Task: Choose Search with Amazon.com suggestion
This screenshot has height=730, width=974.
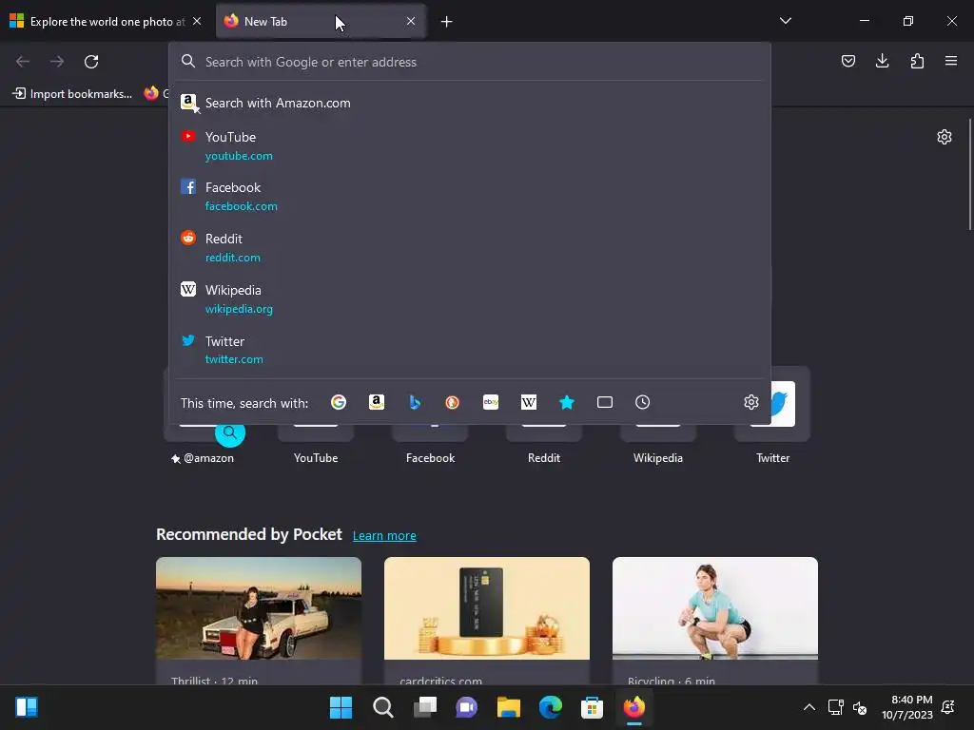Action: 470,103
